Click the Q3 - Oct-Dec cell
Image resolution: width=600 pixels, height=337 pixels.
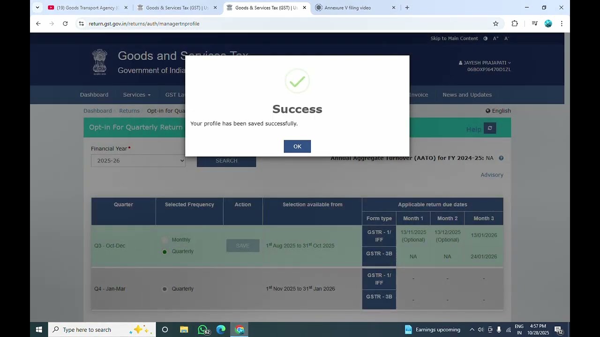point(124,246)
